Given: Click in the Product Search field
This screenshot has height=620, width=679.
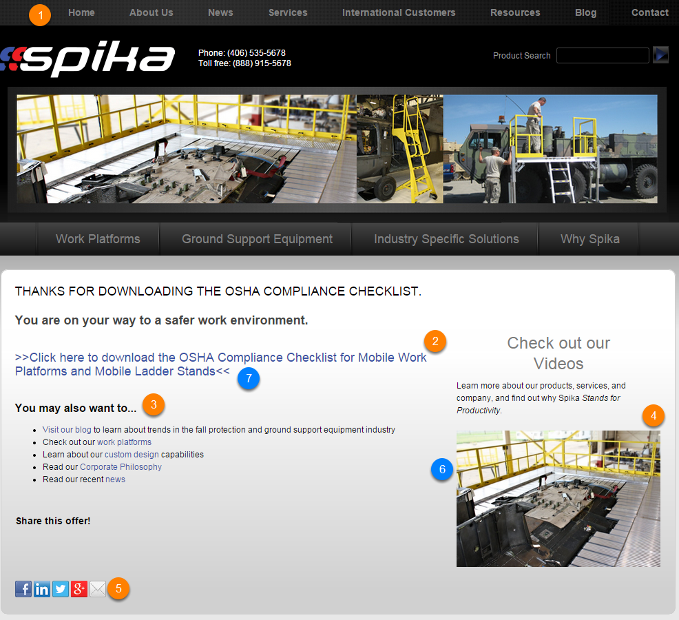Looking at the screenshot, I should pyautogui.click(x=603, y=56).
